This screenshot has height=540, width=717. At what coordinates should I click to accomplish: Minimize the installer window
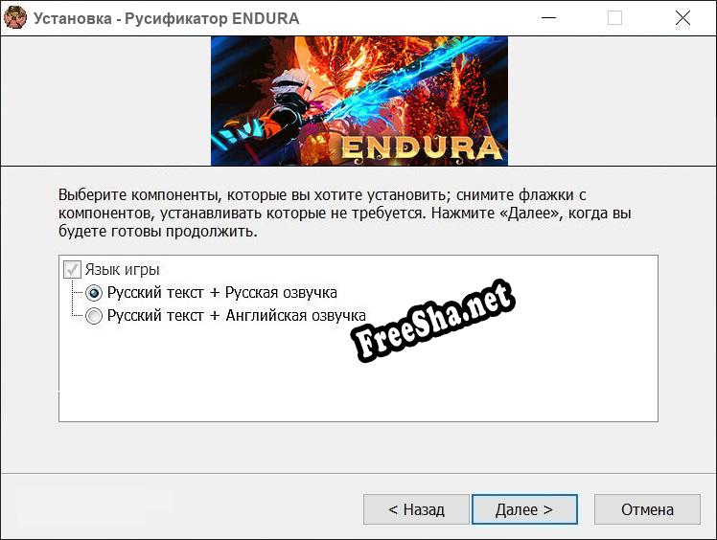(548, 18)
